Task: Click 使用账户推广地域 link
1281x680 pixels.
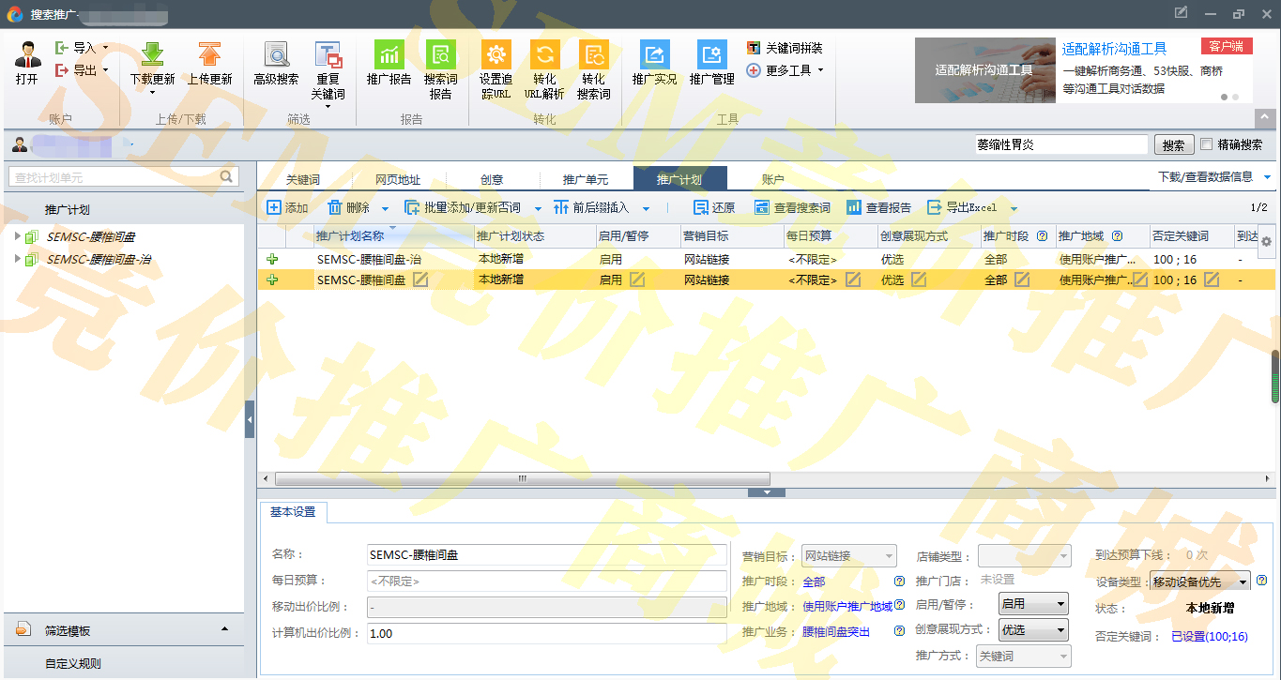Action: click(x=847, y=606)
